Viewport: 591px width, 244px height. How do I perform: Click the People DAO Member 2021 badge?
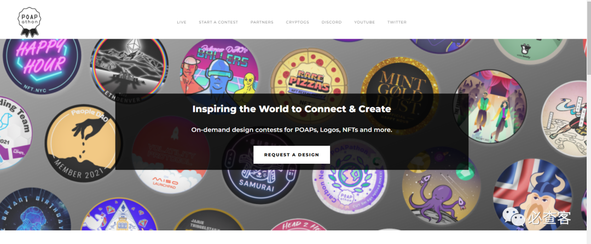82,143
